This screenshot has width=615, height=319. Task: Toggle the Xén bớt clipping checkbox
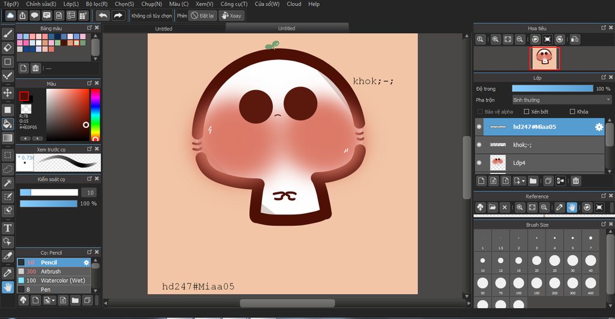pos(526,112)
